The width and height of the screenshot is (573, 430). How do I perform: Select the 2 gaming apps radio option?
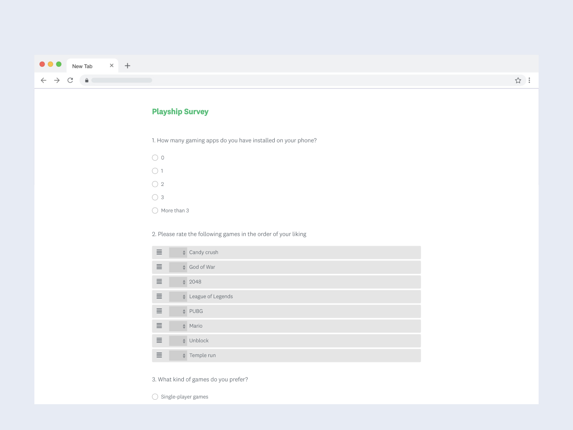155,184
